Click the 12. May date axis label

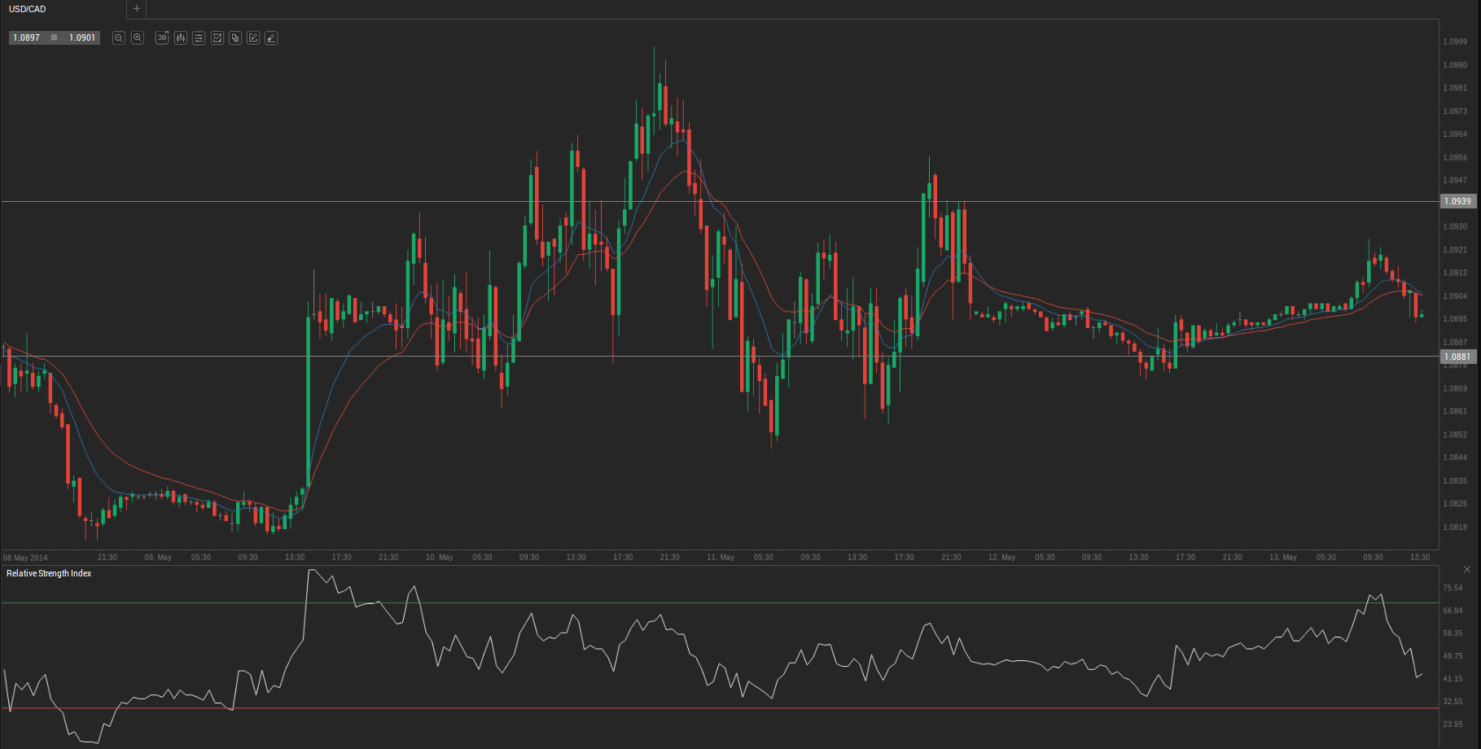click(x=1002, y=558)
